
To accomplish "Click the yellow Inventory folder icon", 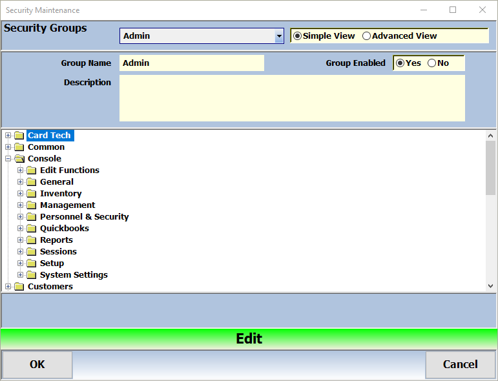I will [31, 194].
